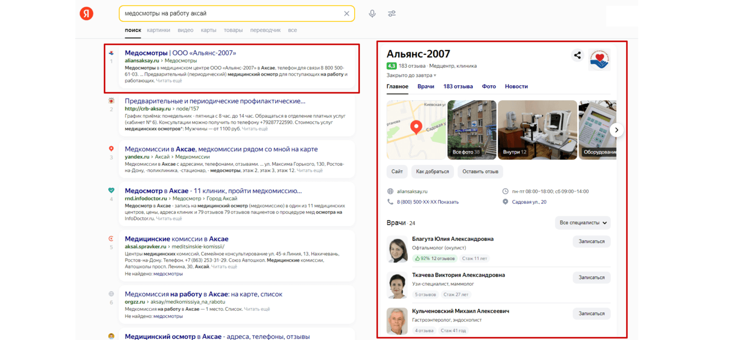Image resolution: width=751 pixels, height=340 pixels.
Task: Click red pin favicon of yandex.ru result
Action: pos(111,150)
